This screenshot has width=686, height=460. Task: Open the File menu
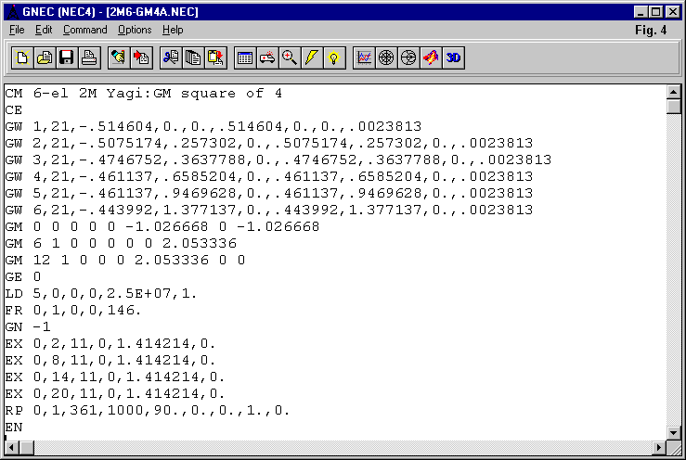17,30
